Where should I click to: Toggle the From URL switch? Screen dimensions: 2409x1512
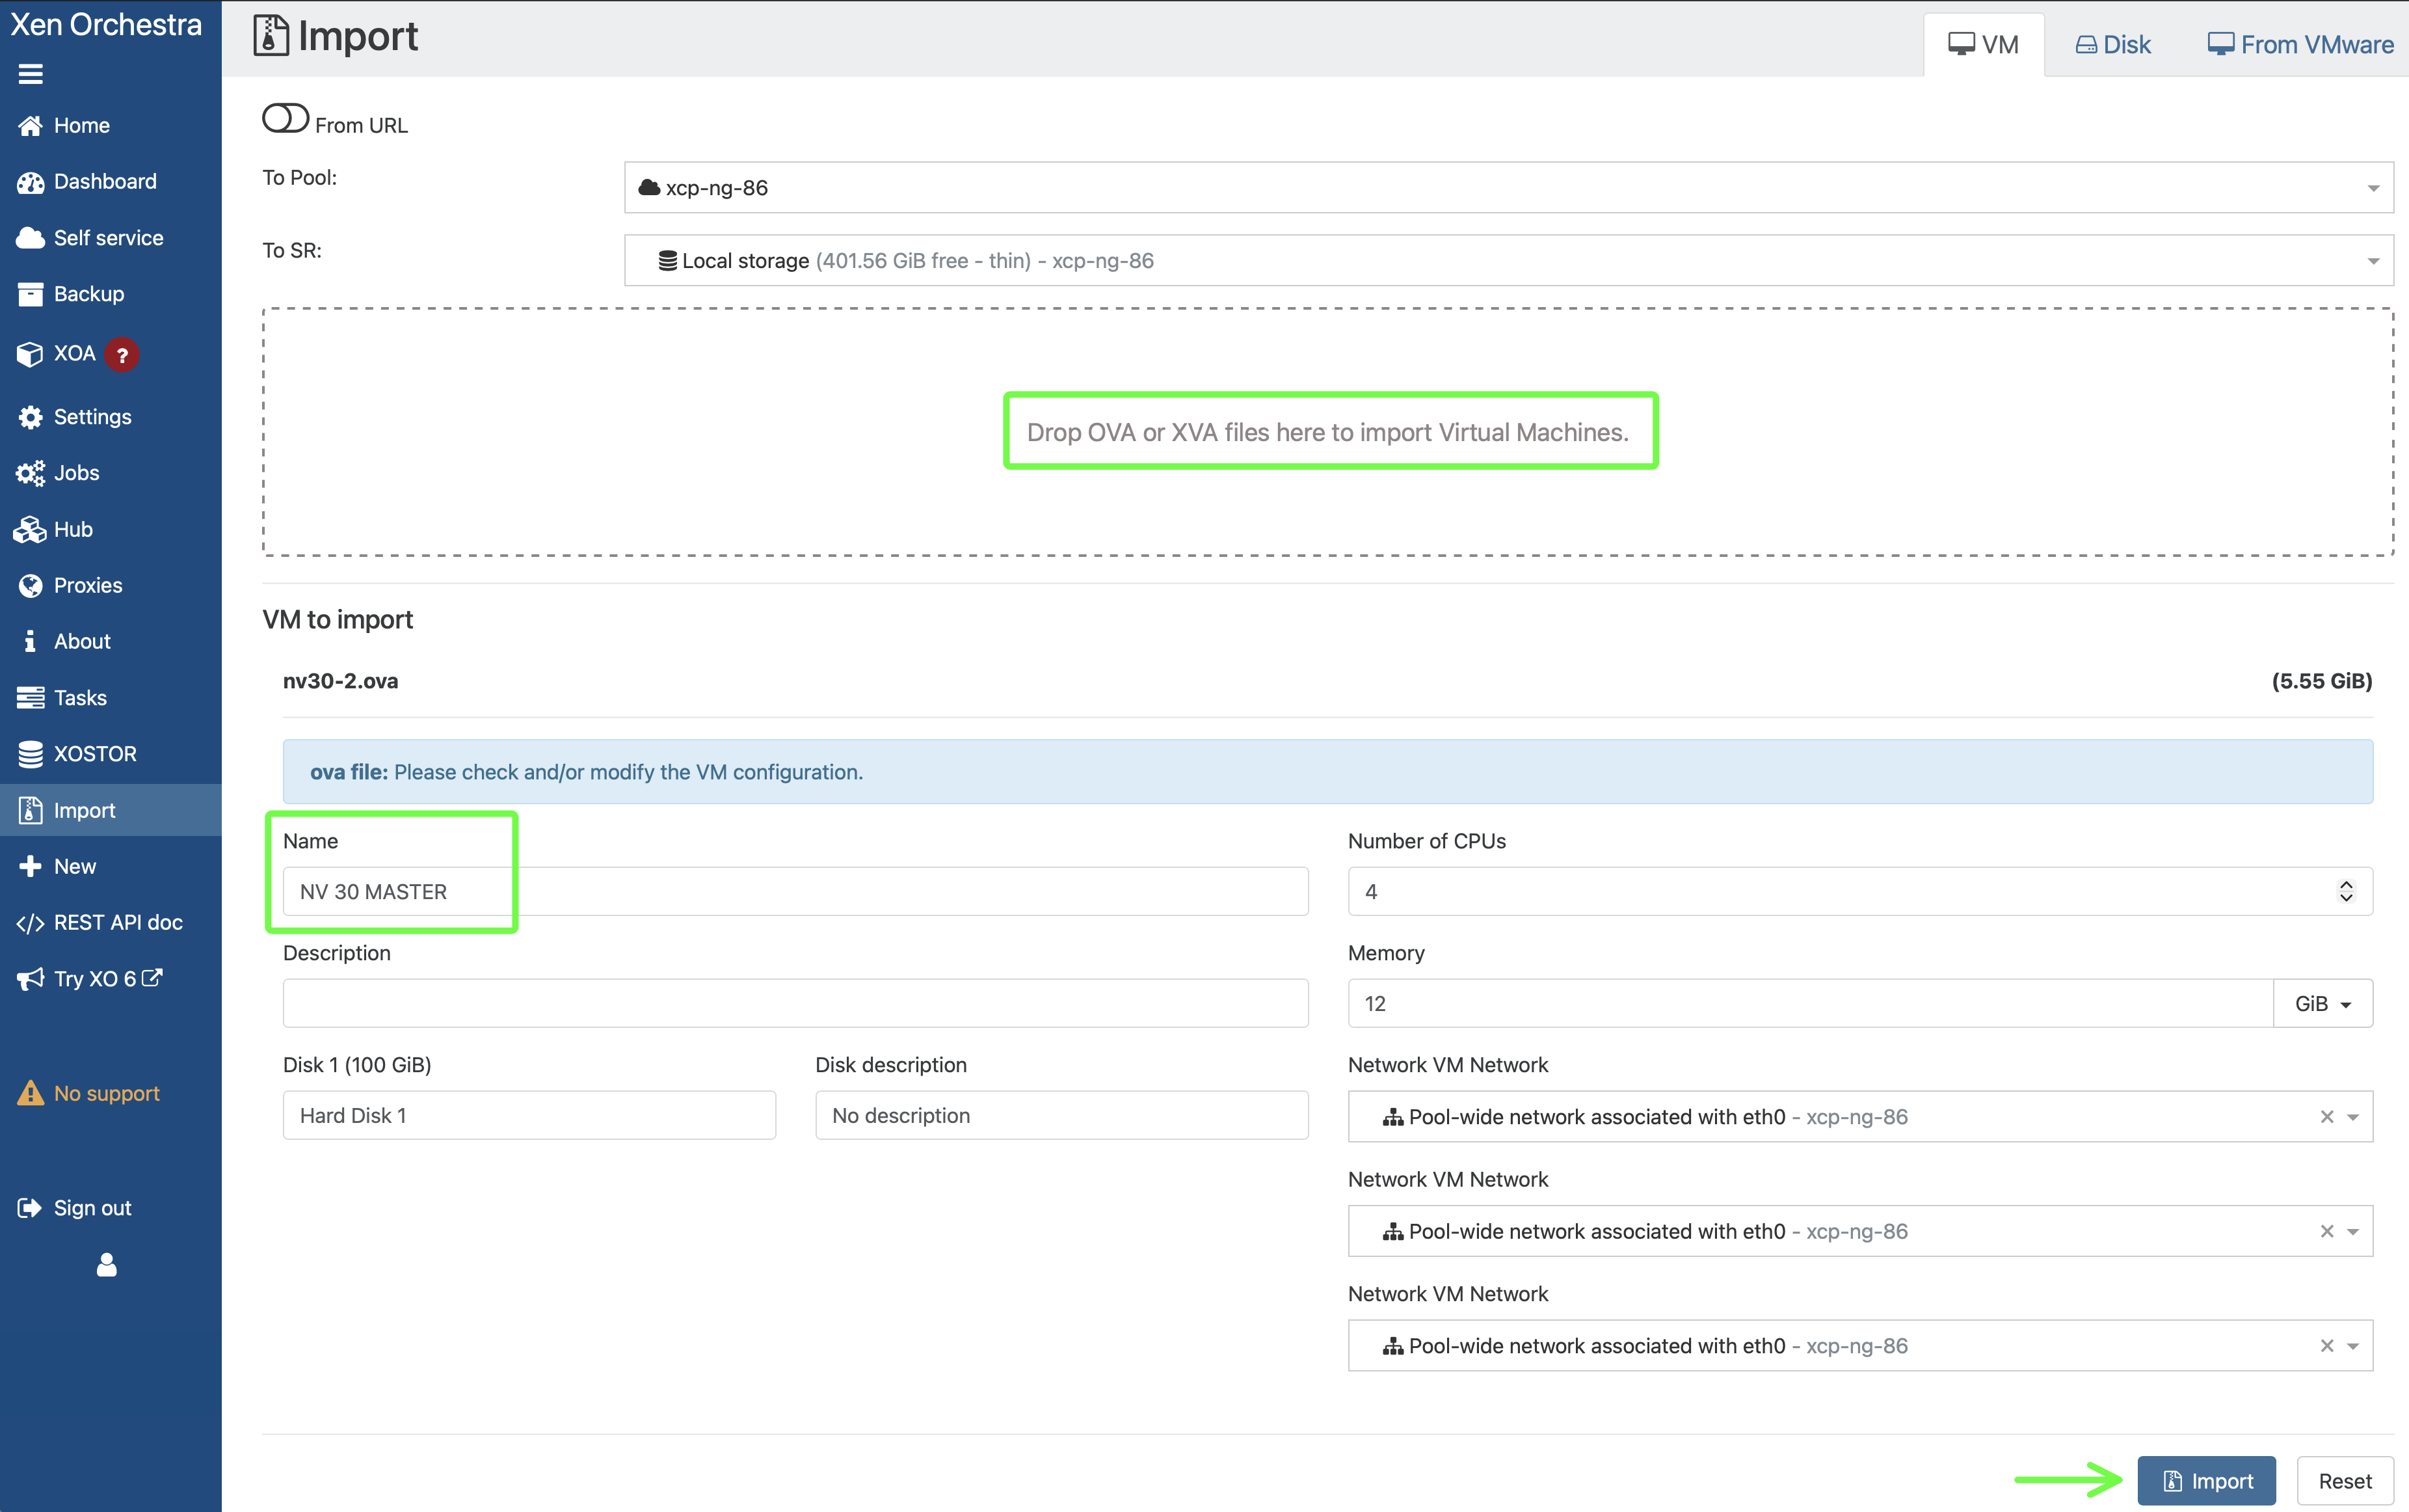tap(286, 119)
